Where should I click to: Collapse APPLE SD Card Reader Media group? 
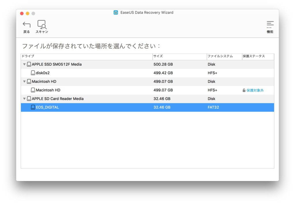24,99
